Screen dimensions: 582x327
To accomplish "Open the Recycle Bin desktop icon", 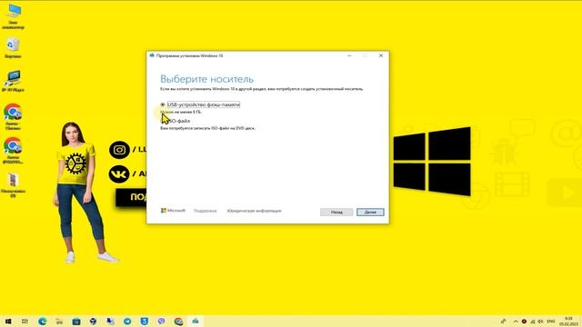I will (13, 48).
